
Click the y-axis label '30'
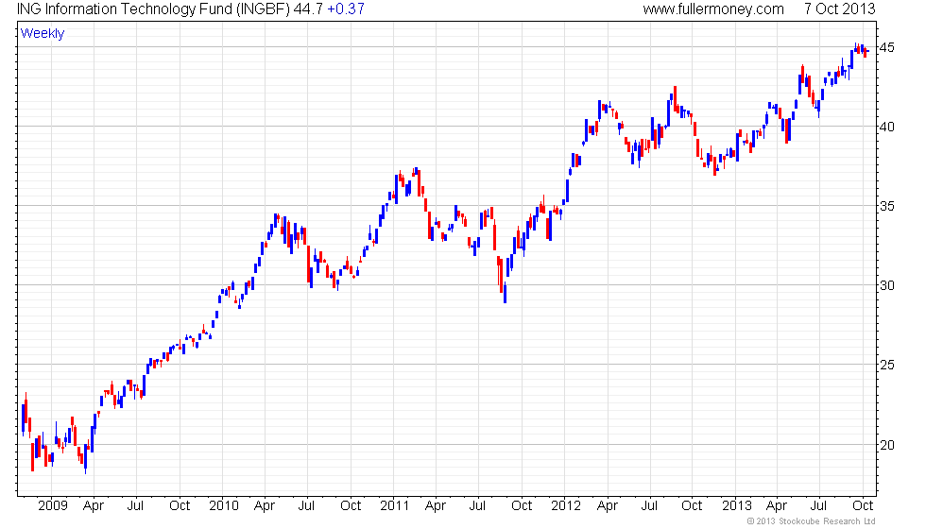tap(886, 285)
